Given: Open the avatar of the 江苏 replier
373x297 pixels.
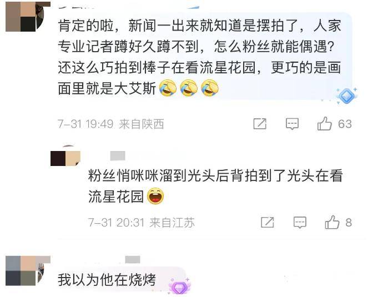Looking at the screenshot, I should 65,157.
